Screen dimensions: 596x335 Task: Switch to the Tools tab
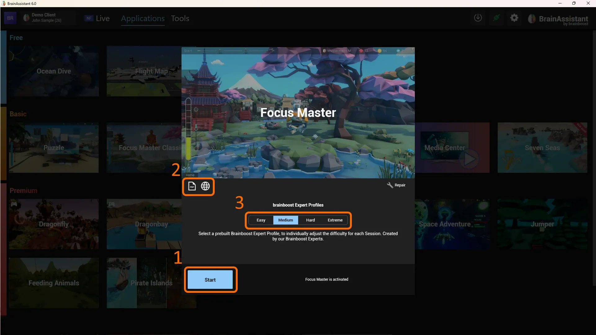click(x=180, y=18)
